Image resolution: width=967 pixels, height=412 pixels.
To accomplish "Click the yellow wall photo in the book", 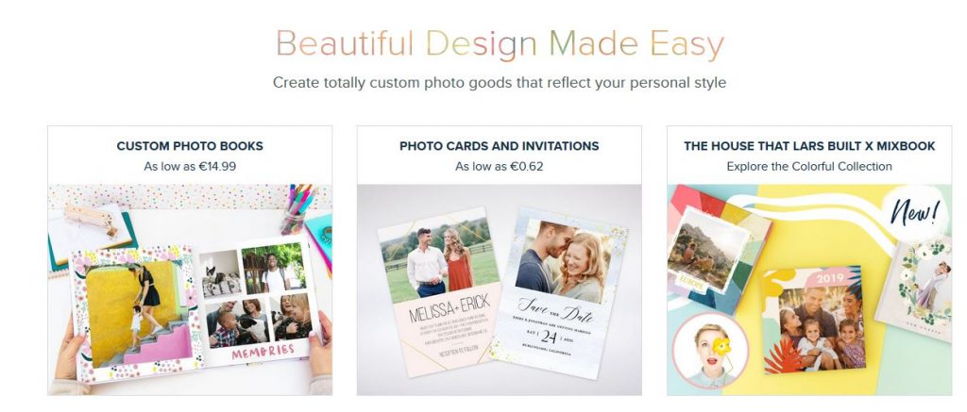I will (135, 315).
